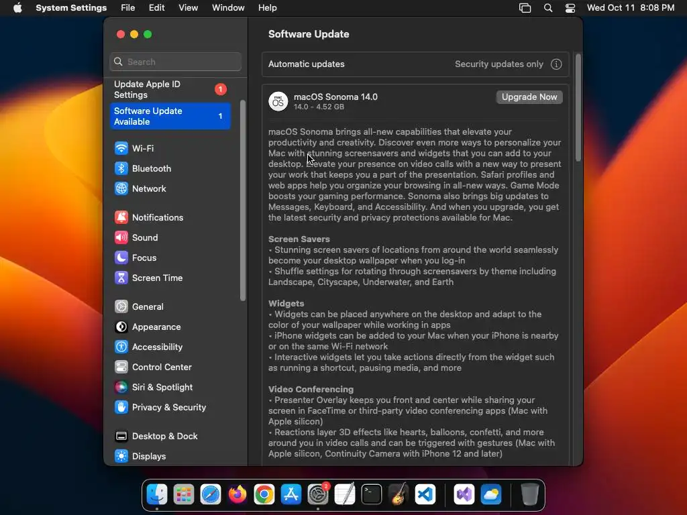Click the main content scrollbar

point(578,108)
